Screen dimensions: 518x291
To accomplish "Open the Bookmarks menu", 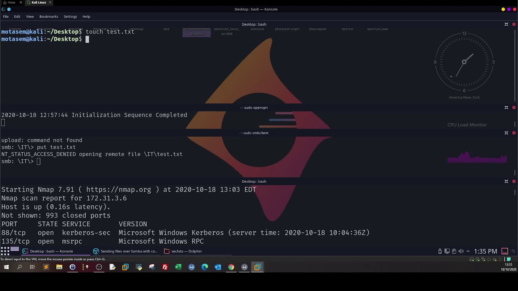I will (49, 17).
